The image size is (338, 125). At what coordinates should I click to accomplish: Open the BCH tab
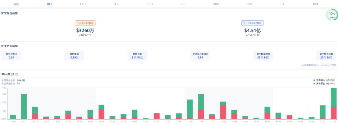coord(150,4)
